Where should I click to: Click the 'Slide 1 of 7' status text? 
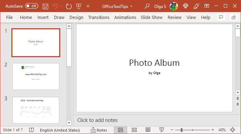(13, 130)
